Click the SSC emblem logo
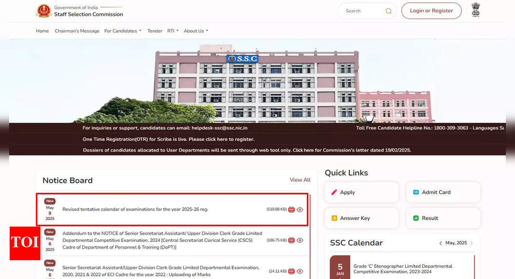 [x=44, y=11]
